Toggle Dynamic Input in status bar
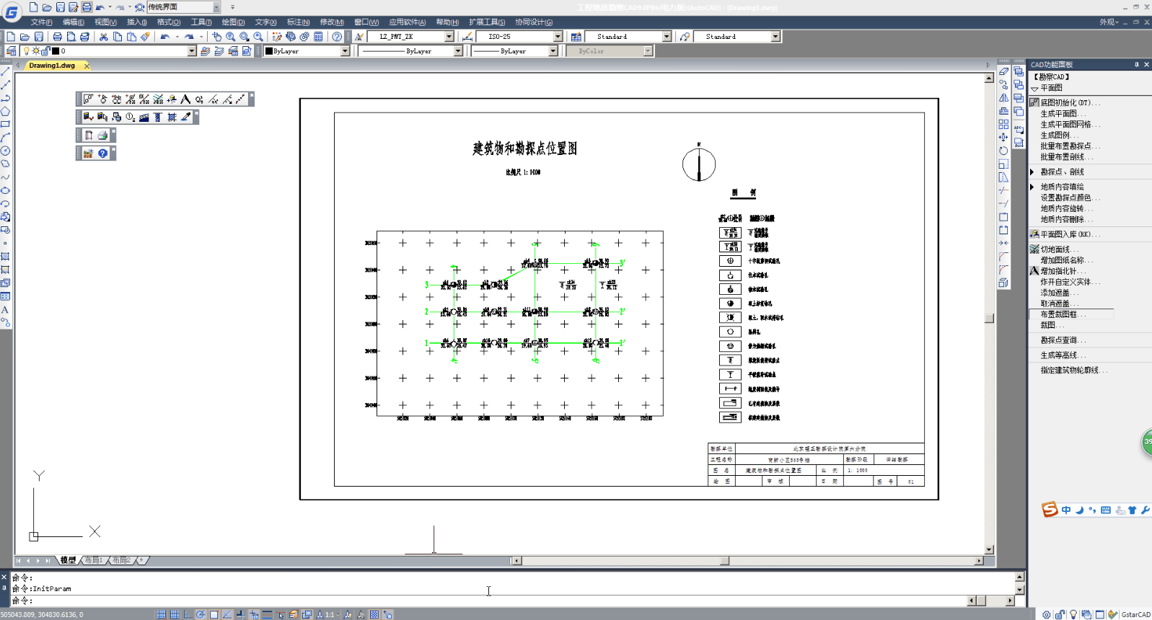The height and width of the screenshot is (620, 1152). [x=254, y=614]
